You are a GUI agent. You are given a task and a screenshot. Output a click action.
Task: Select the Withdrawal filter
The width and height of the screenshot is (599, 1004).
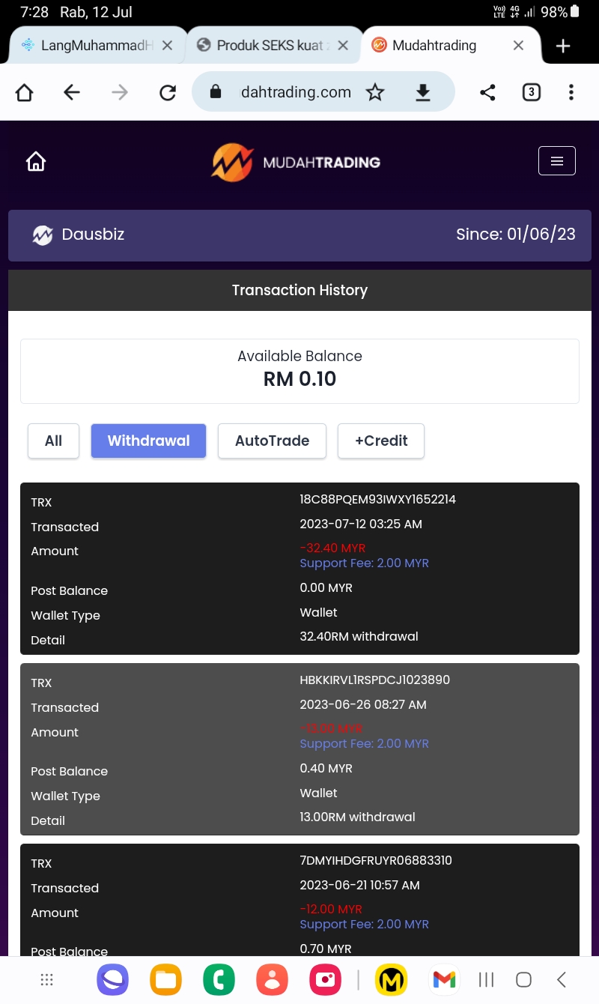tap(148, 441)
